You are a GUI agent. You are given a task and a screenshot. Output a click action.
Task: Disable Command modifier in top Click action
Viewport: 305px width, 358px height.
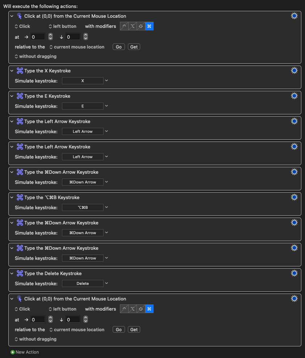(149, 26)
